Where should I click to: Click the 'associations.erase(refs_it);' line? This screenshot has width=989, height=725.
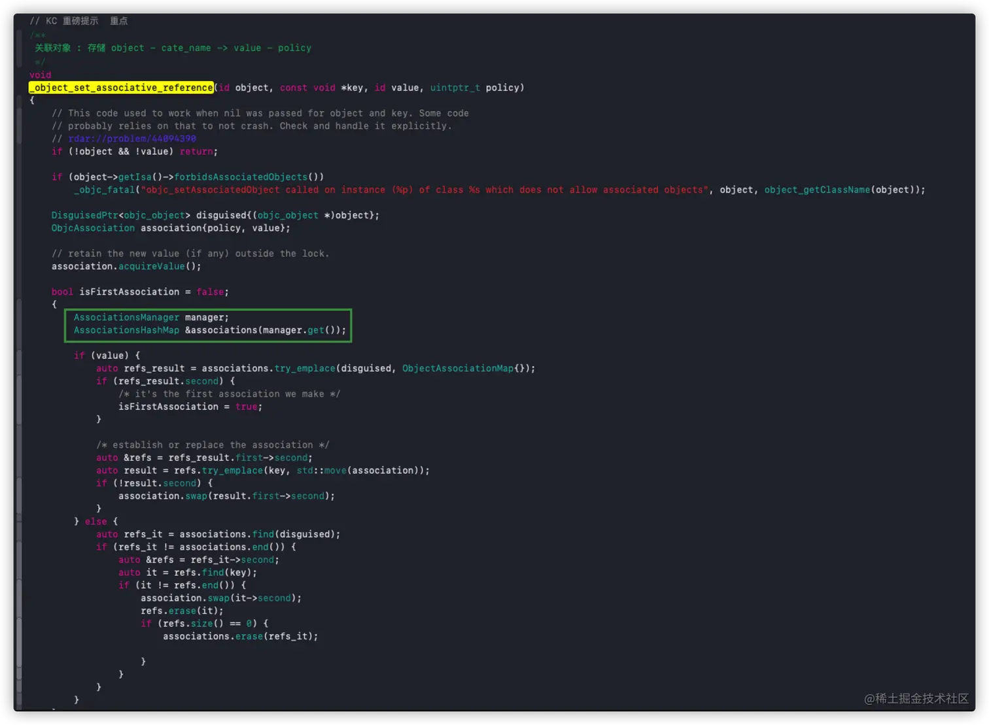click(x=240, y=637)
